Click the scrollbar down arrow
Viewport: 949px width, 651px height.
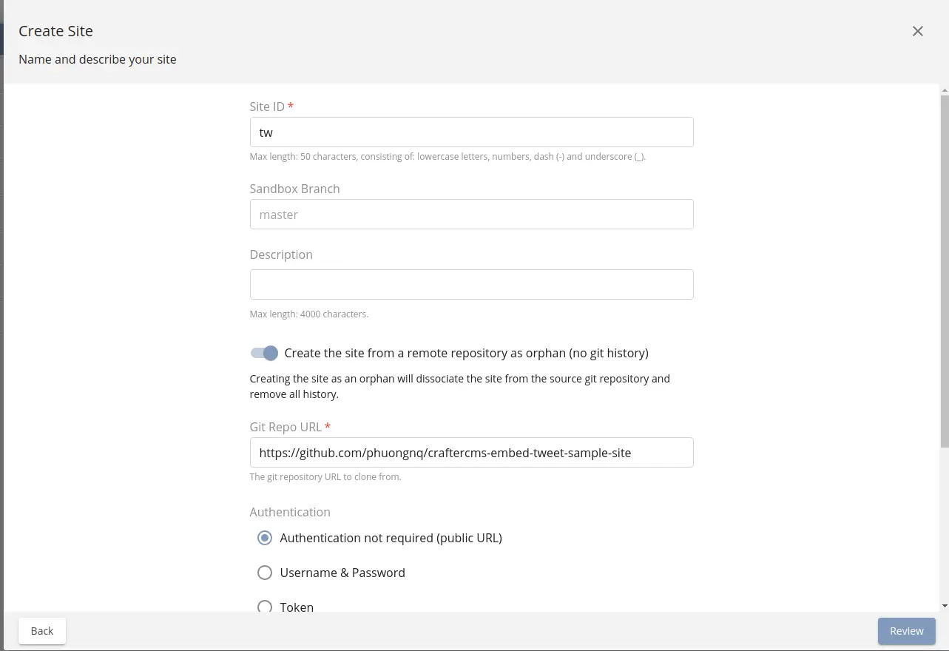coord(944,606)
